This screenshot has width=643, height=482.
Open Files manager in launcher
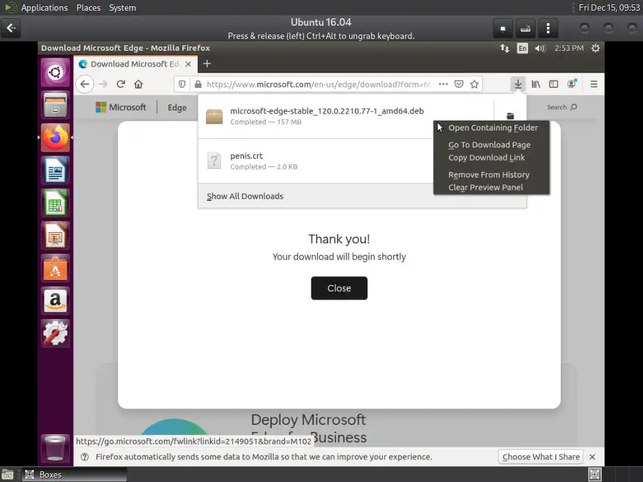coord(55,105)
